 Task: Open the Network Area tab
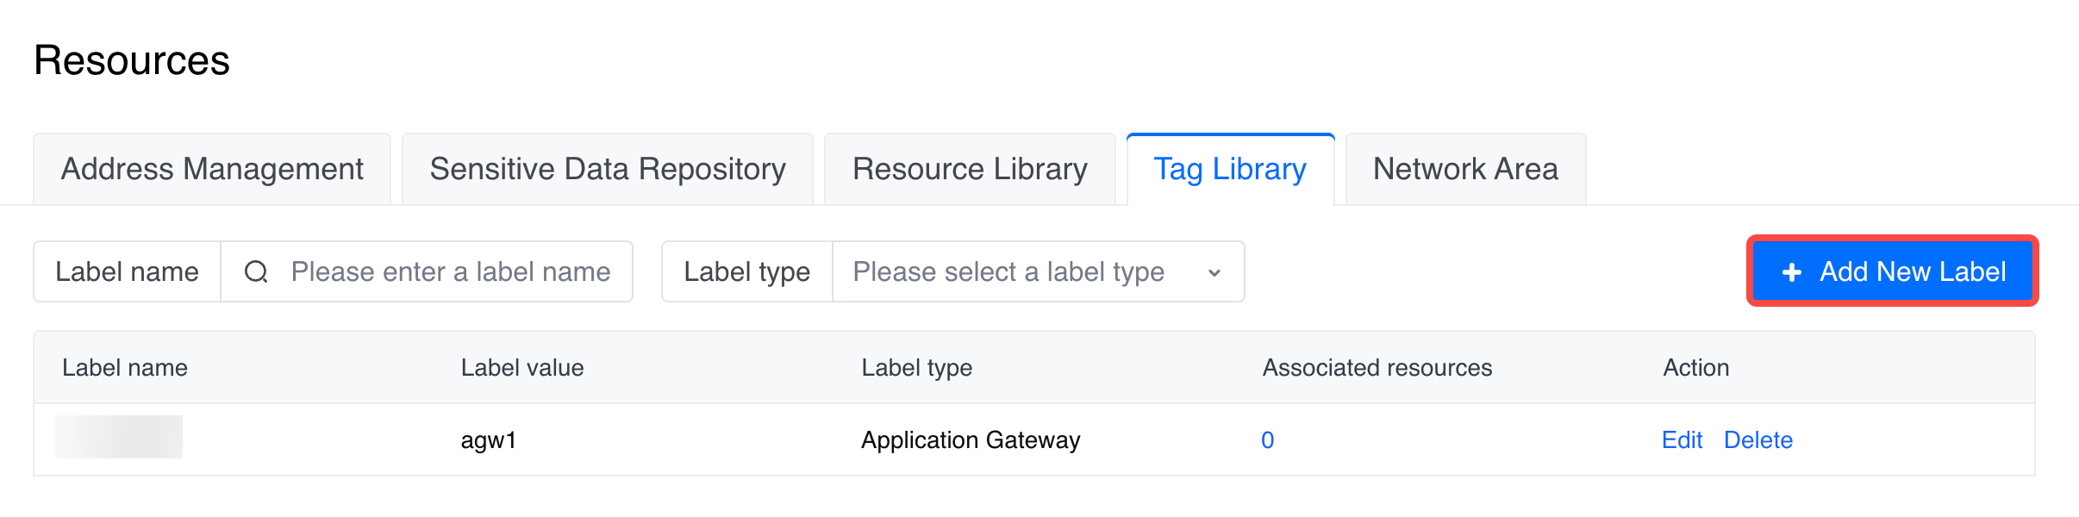(1465, 170)
